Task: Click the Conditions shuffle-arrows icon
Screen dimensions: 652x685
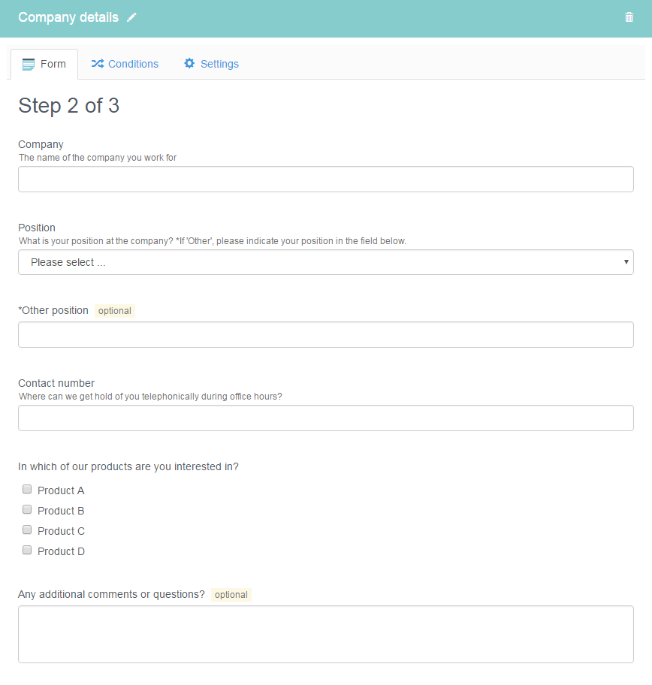Action: coord(98,64)
